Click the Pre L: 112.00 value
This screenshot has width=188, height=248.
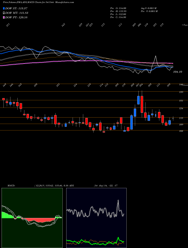118,14
